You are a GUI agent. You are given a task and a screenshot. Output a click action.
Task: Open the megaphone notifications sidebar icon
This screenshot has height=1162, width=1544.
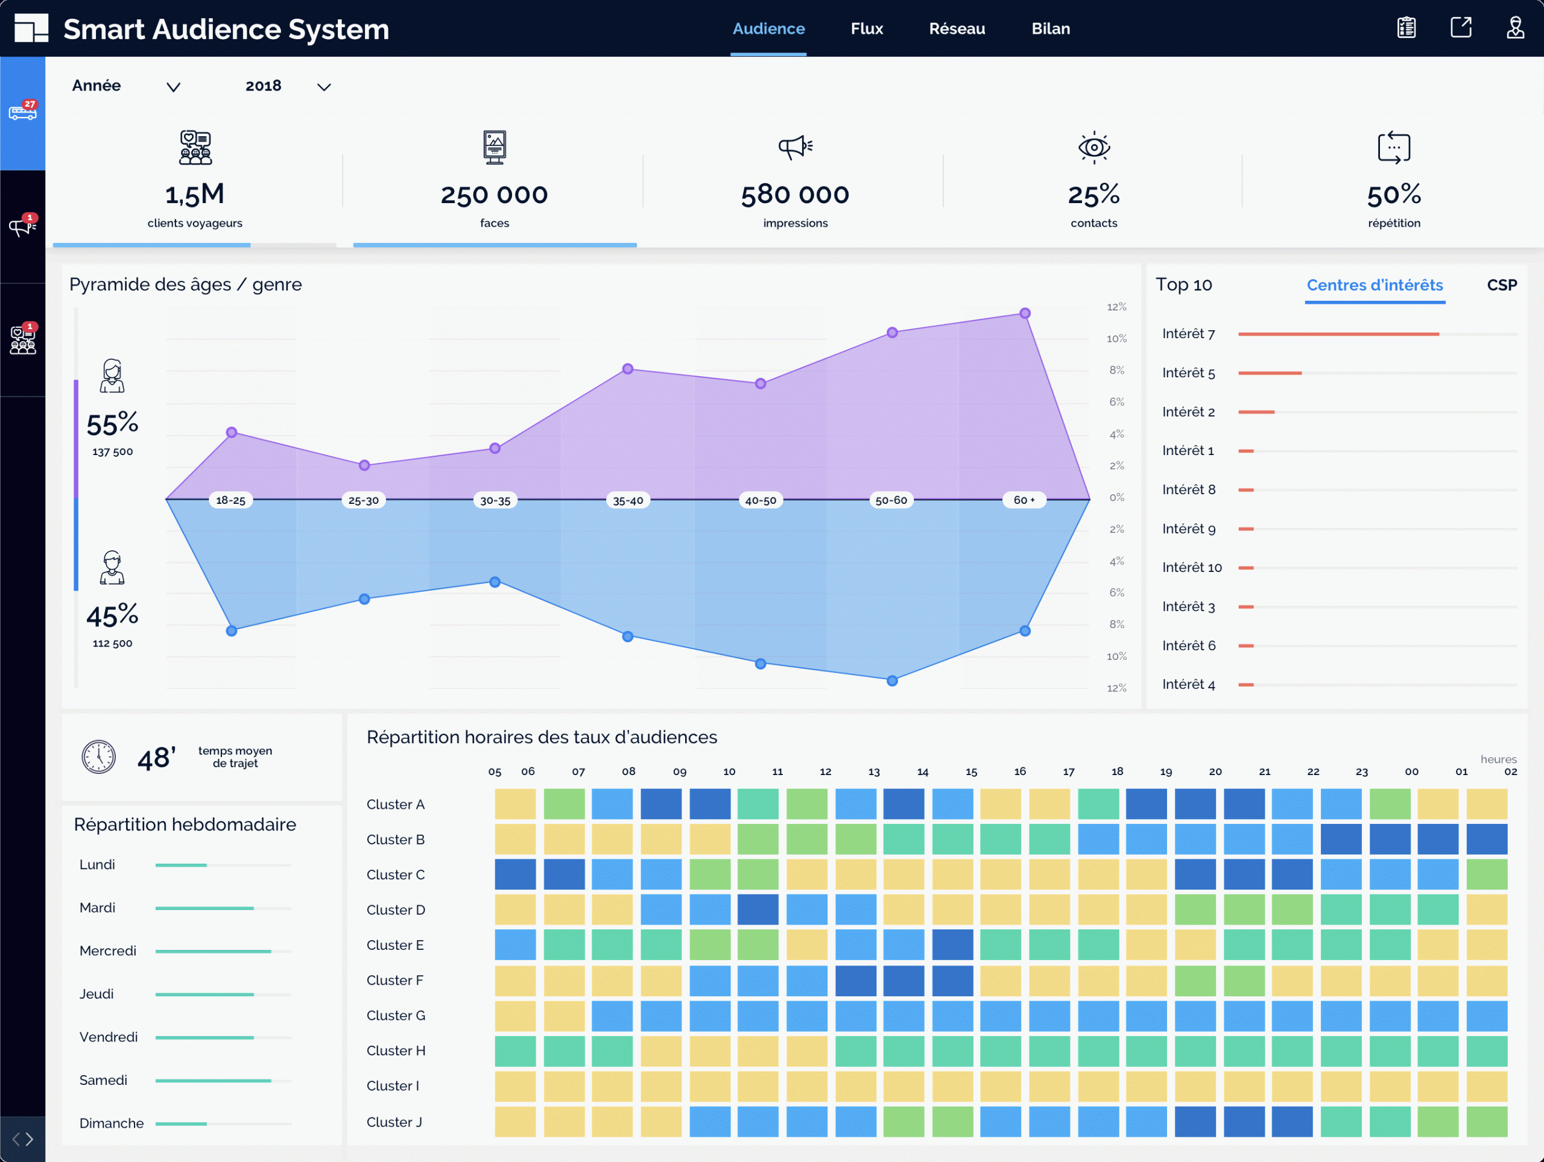point(22,227)
